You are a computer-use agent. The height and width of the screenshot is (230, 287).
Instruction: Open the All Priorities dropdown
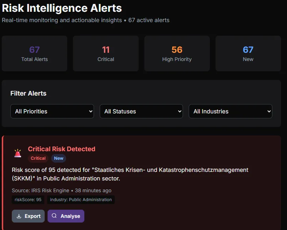point(52,111)
